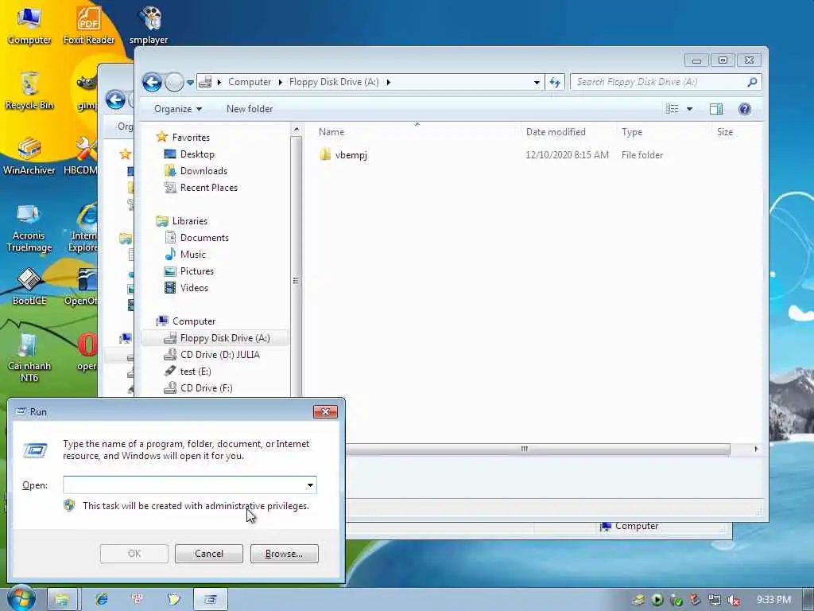Show the preview pane
Image resolution: width=814 pixels, height=611 pixels.
(716, 108)
